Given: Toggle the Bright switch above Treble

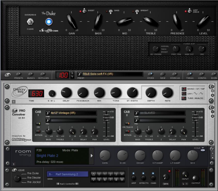Looking at the screenshot, I should coord(137,11).
